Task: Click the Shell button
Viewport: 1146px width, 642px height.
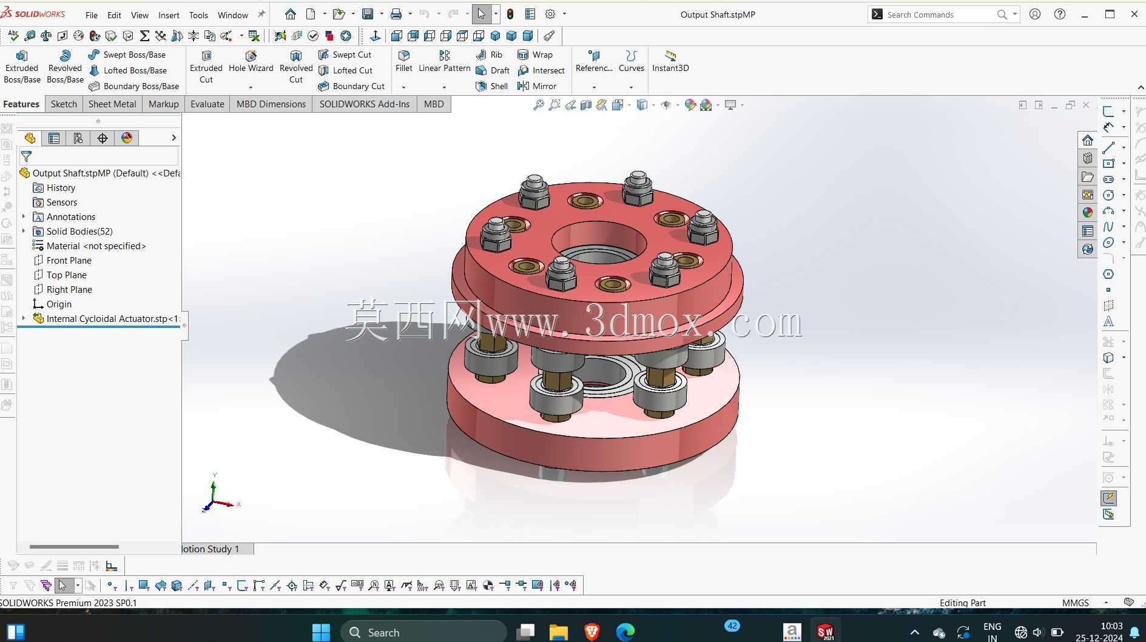Action: [x=492, y=86]
